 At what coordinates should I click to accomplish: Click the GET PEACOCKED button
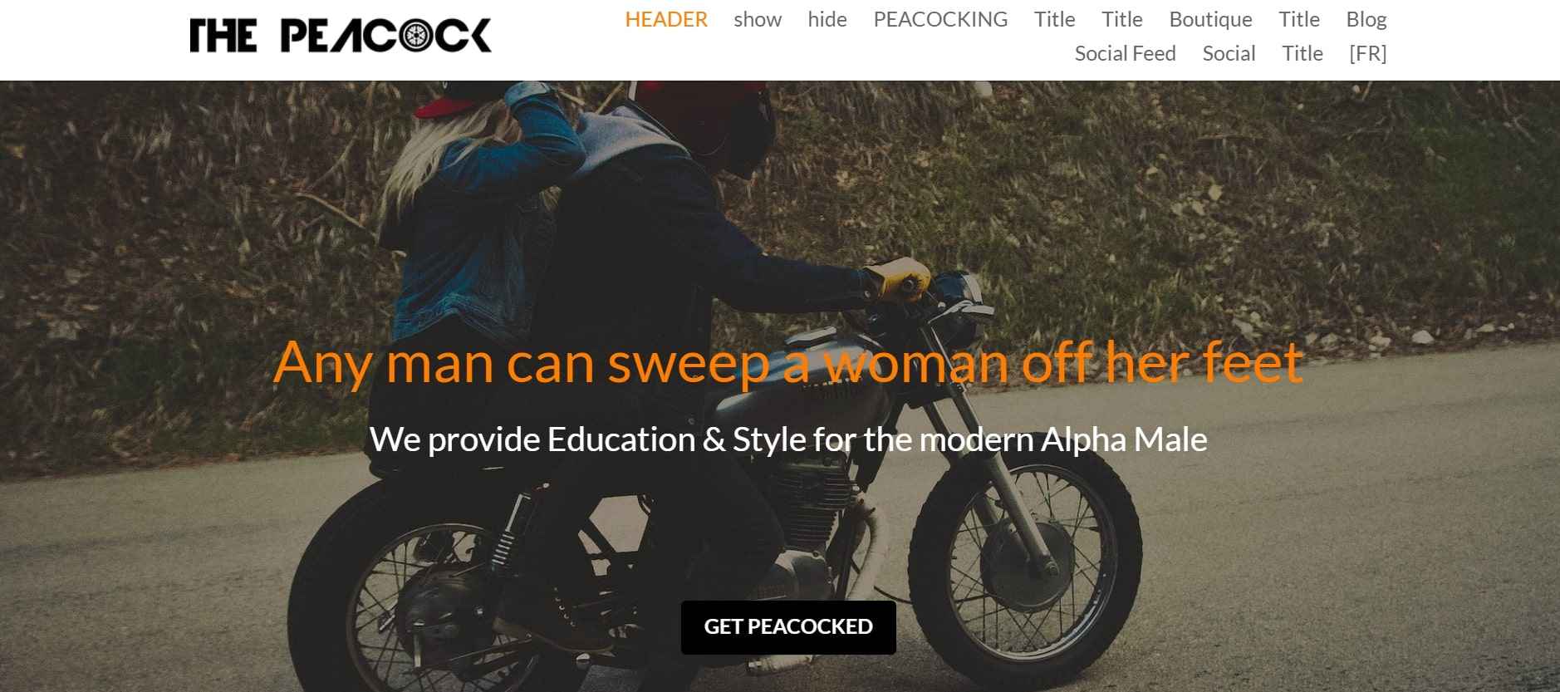click(x=788, y=627)
